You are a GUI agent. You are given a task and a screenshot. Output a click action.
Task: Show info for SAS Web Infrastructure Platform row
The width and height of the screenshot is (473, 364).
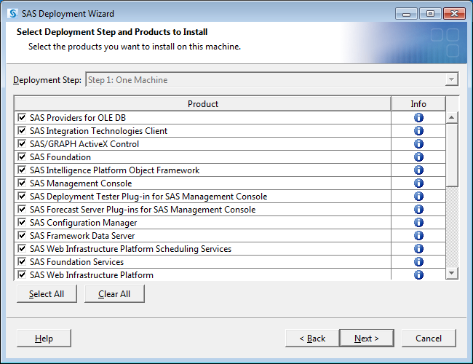[x=418, y=274]
